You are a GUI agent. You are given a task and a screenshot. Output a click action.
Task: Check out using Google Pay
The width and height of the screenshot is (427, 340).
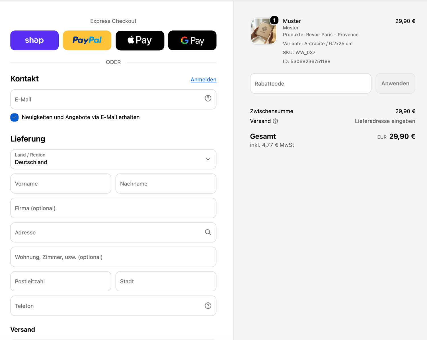point(192,40)
